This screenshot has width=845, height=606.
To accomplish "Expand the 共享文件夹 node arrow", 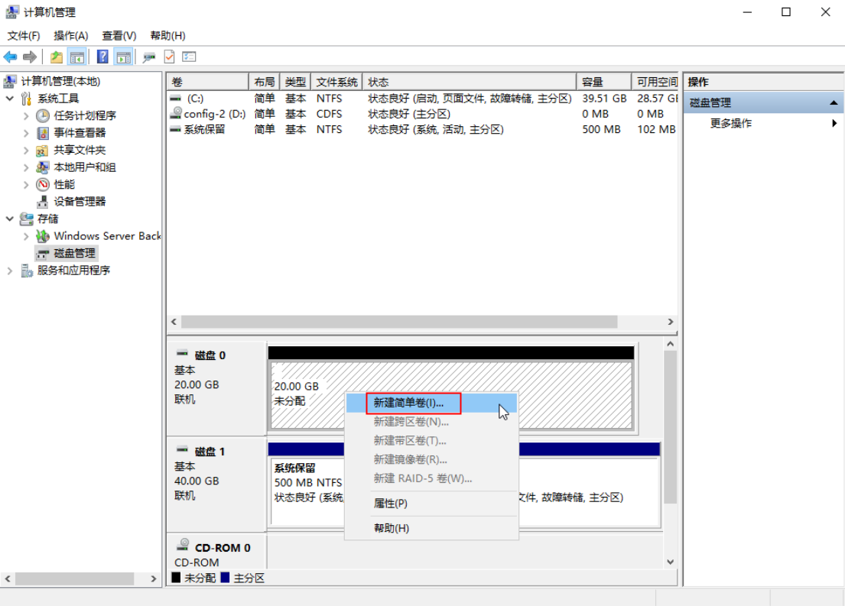I will [26, 151].
